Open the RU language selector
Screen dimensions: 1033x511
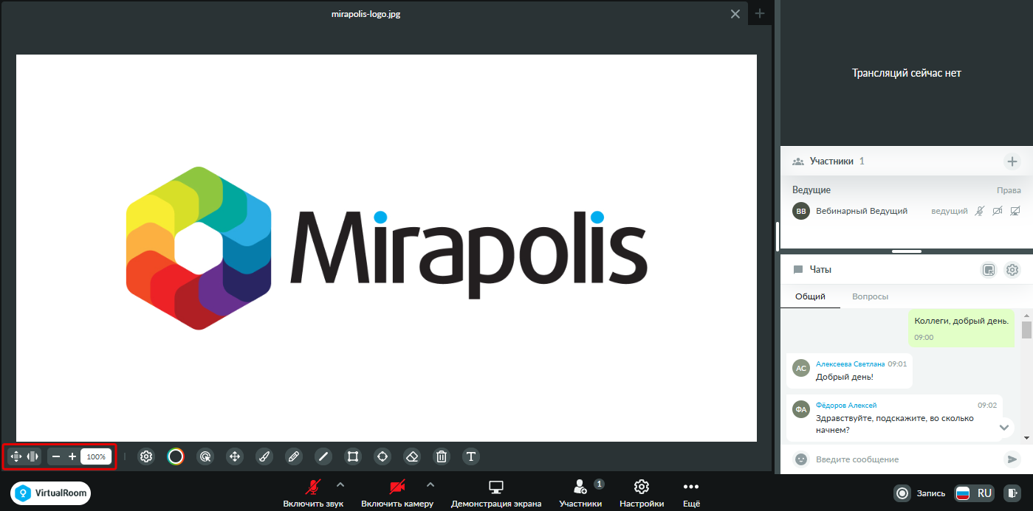[973, 493]
